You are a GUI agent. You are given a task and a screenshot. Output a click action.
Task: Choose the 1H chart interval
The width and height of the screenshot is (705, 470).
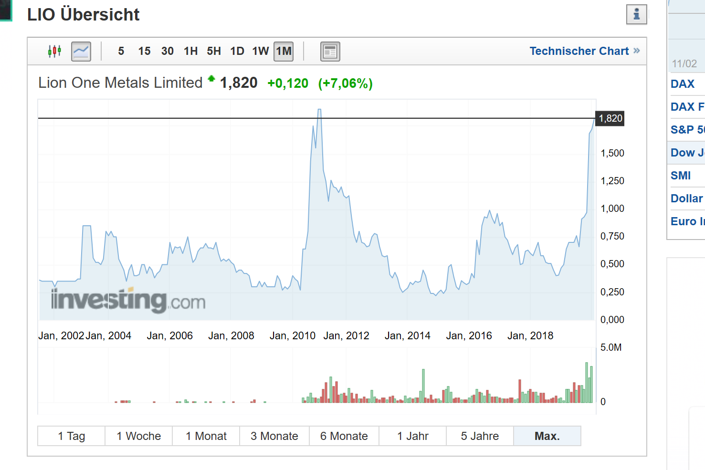pos(190,51)
